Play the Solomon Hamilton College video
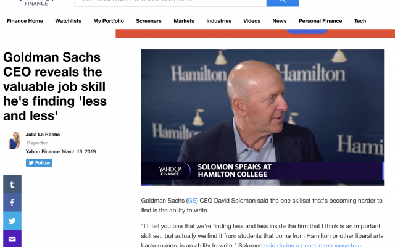The image size is (395, 247). click(262, 117)
